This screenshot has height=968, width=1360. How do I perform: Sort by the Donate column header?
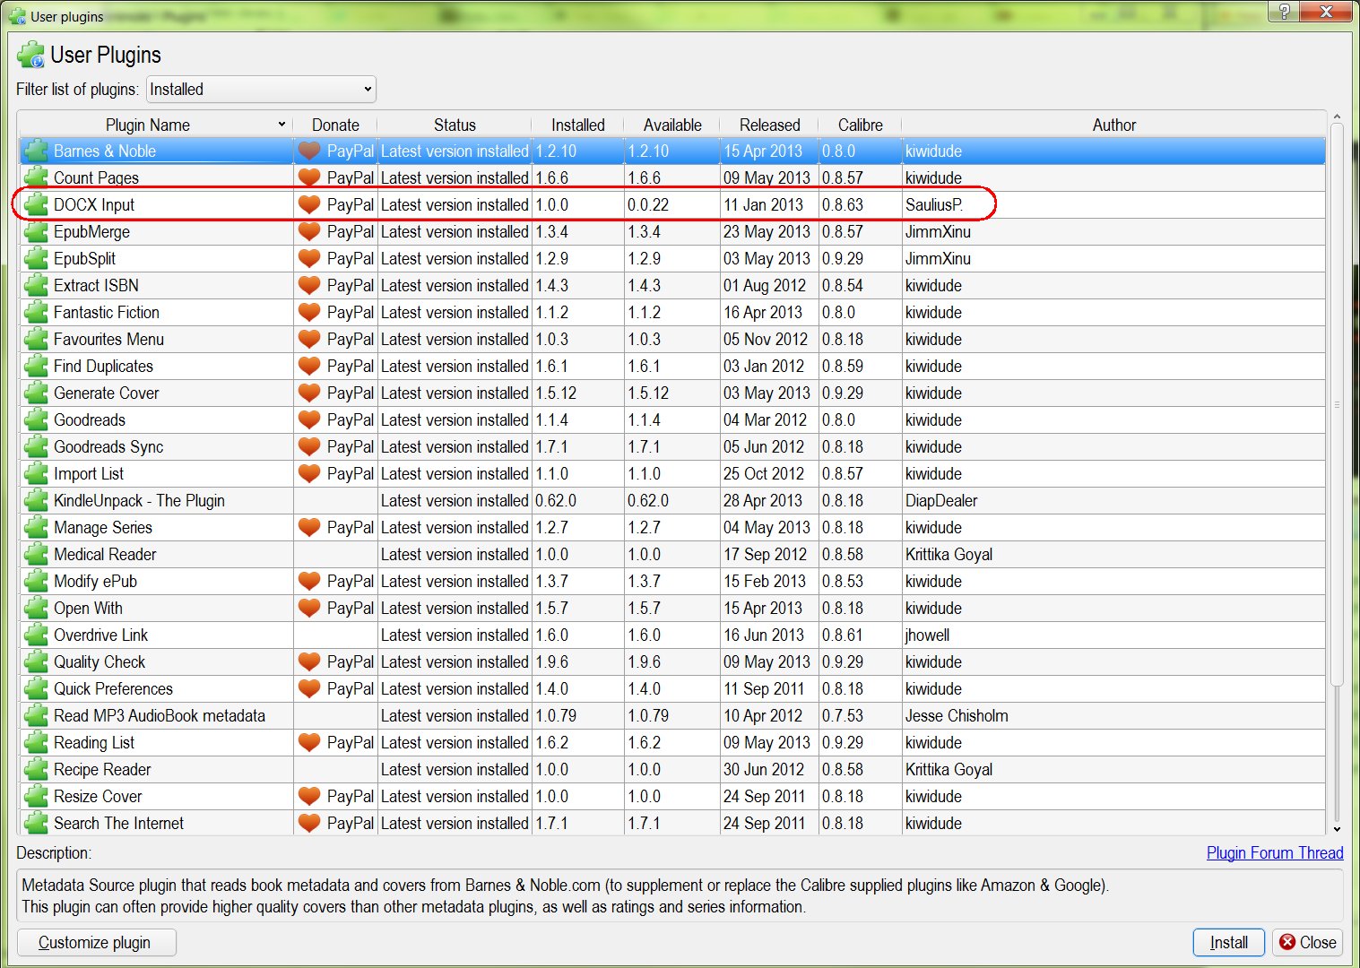point(335,125)
